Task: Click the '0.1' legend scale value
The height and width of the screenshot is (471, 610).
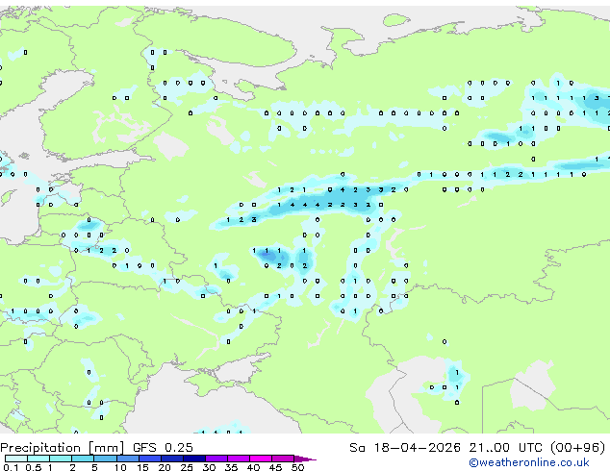Action: point(11,467)
